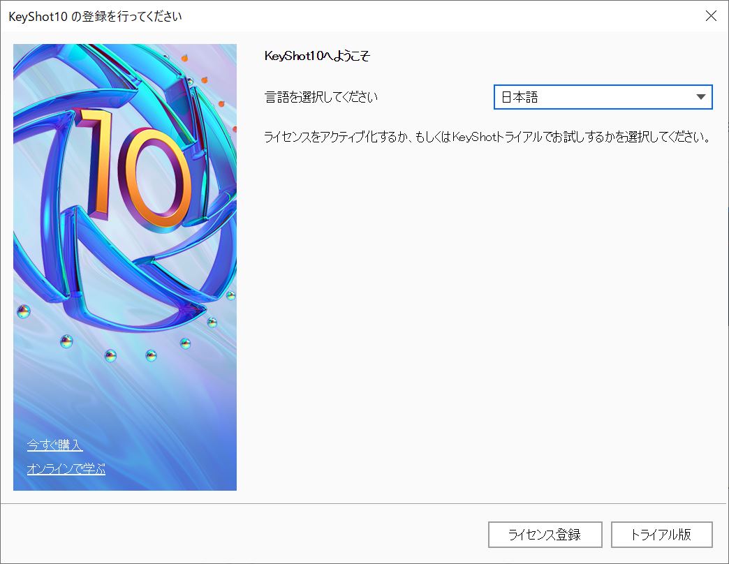Image resolution: width=729 pixels, height=564 pixels.
Task: Open the 今すぐ購入 link
Action: [55, 445]
